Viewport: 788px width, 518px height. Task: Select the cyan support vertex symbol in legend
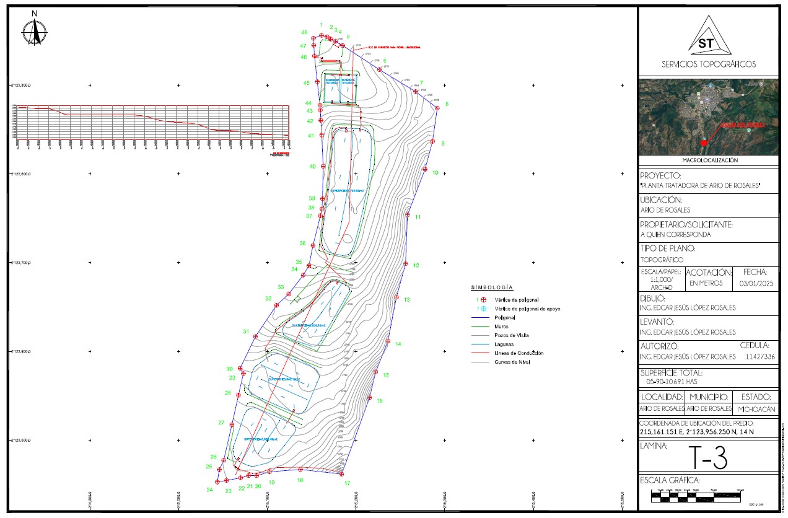(x=483, y=308)
